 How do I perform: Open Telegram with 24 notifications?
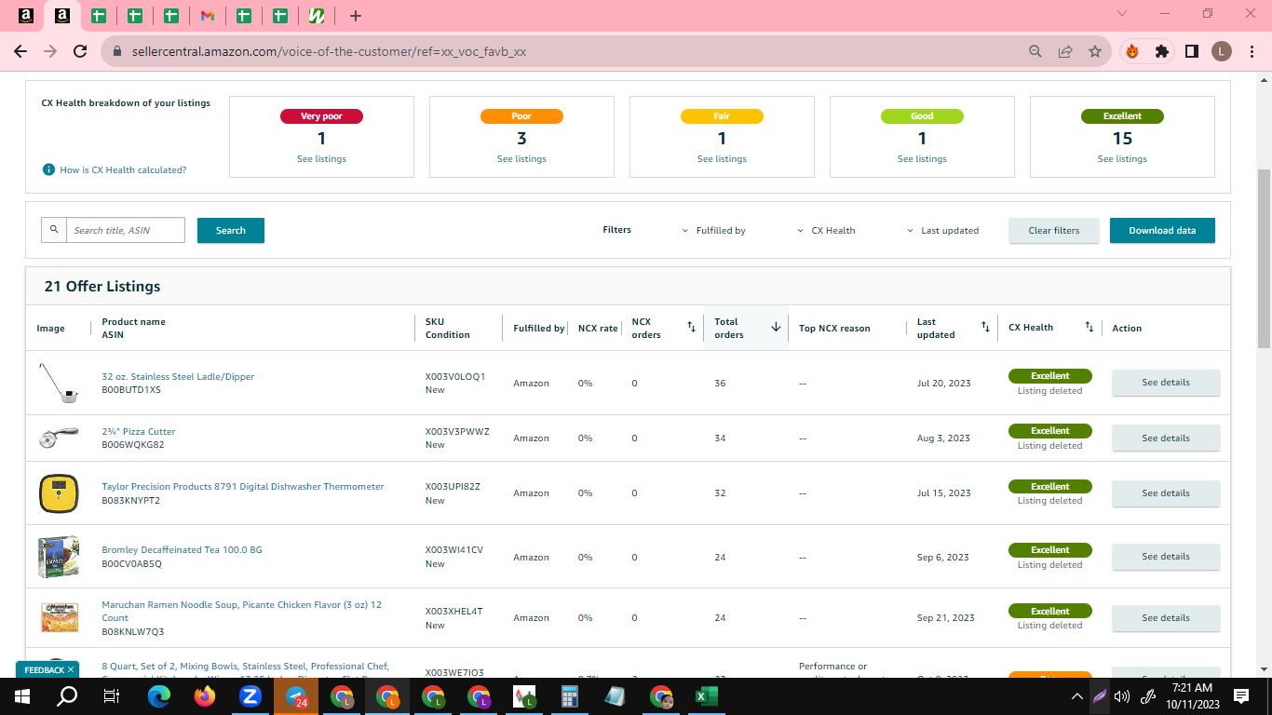296,695
